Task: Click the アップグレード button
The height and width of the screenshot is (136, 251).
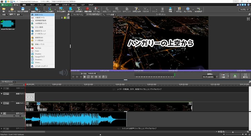Action: coord(244,9)
